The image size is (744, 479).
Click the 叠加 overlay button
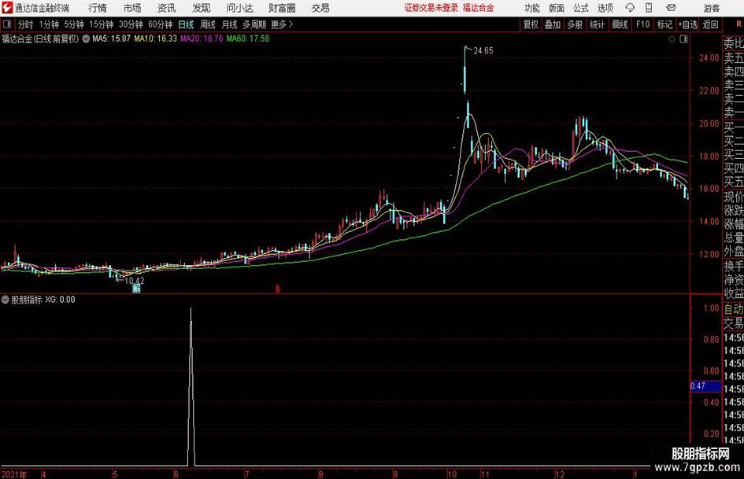coord(553,24)
